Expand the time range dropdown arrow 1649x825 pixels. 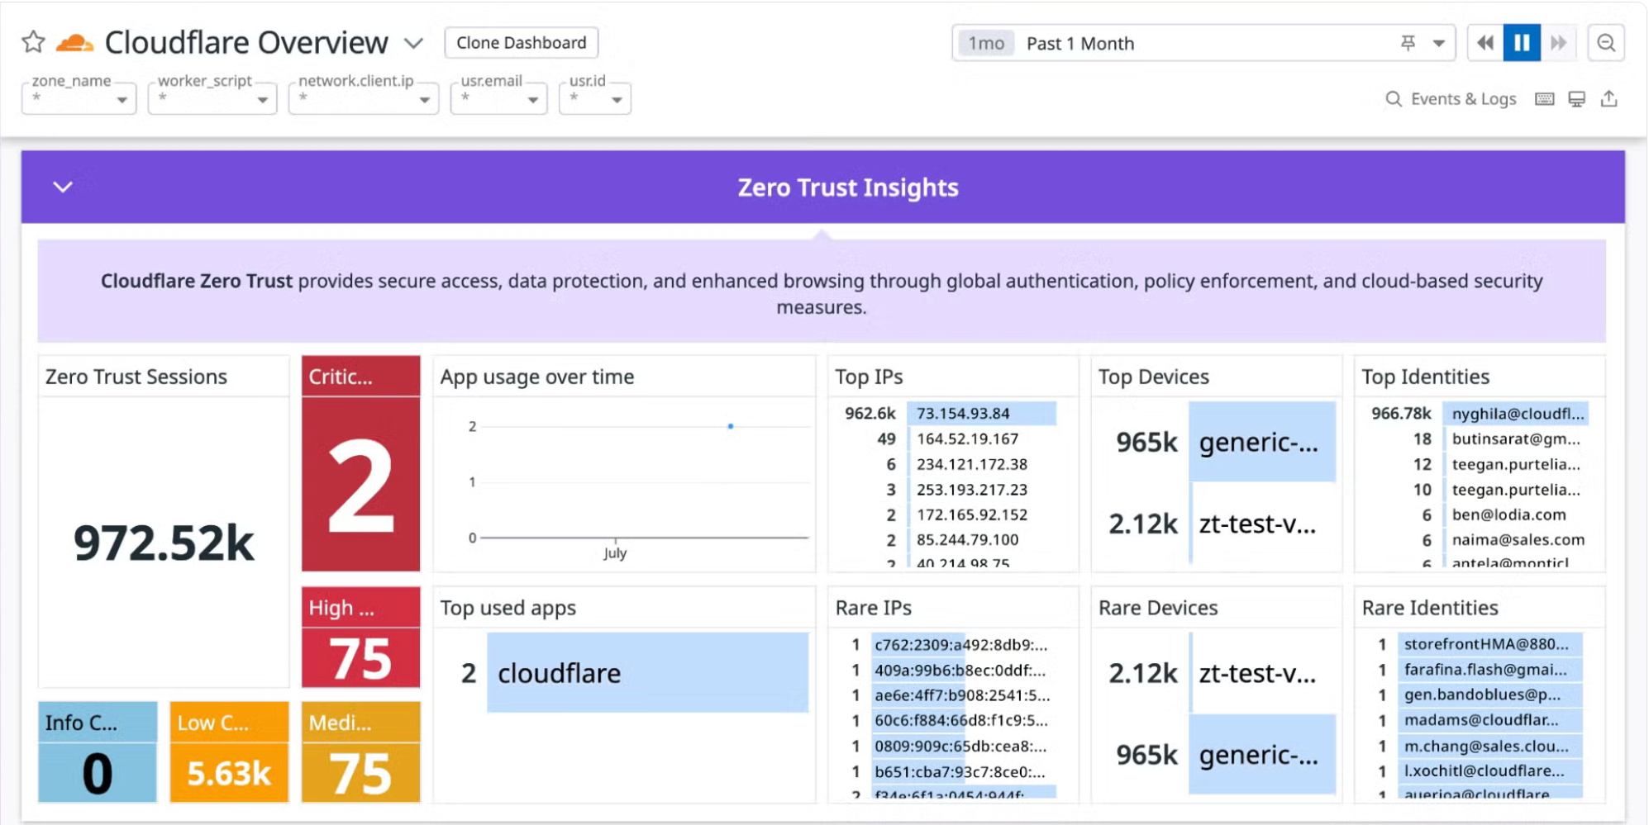(1439, 44)
